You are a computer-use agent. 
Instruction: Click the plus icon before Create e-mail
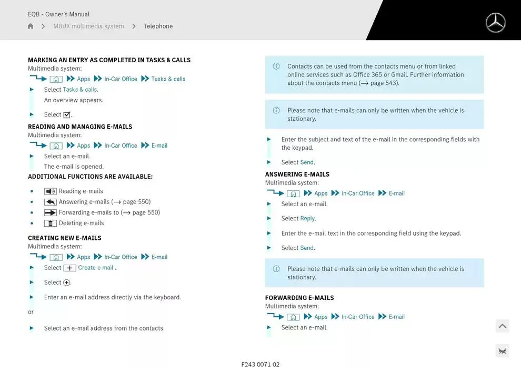70,268
